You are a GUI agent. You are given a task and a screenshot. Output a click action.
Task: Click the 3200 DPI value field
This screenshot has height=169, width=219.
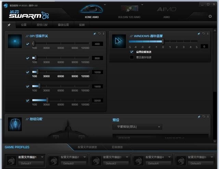tap(97, 101)
